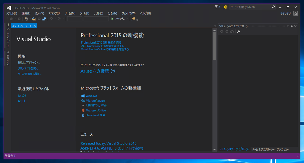Open the 分析(N) menu

point(112,13)
